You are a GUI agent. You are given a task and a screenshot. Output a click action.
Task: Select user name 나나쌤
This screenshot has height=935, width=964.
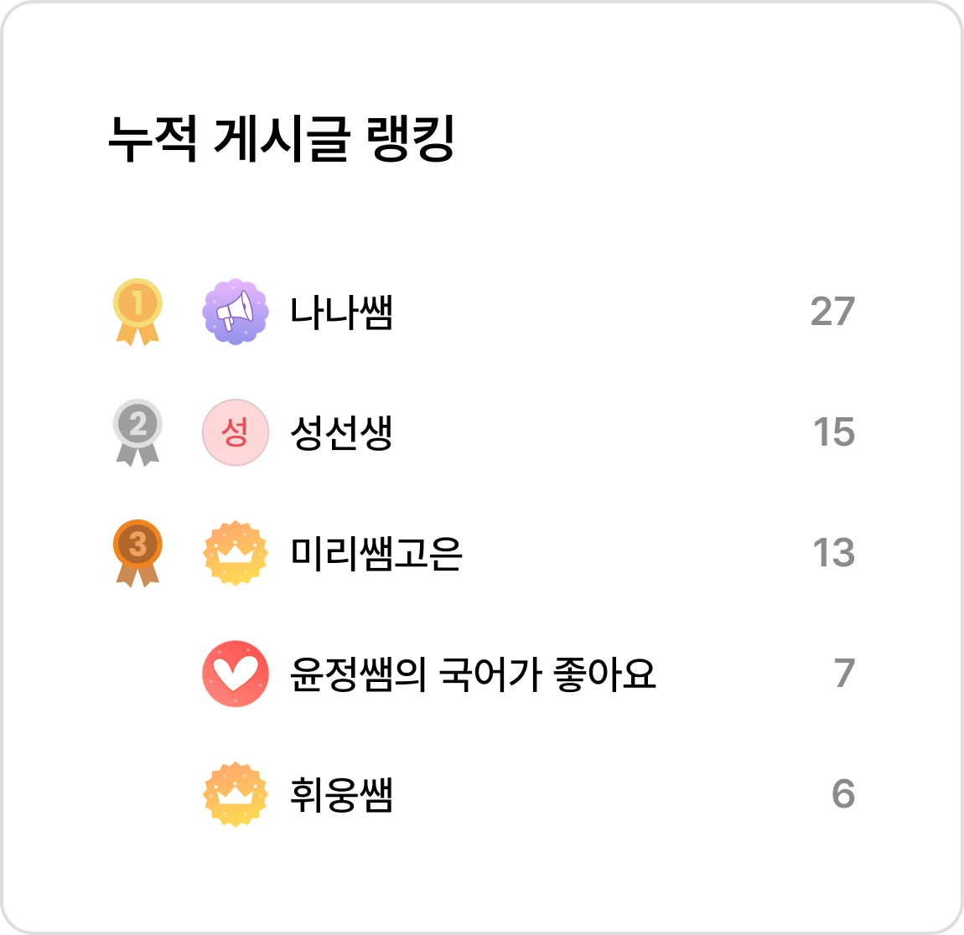point(341,312)
